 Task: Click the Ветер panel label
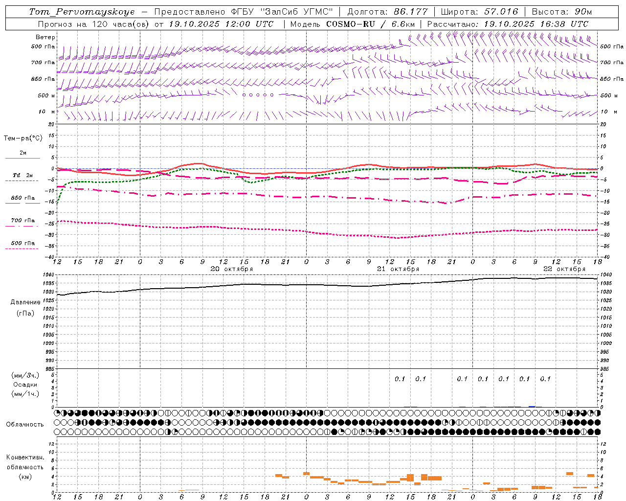pos(45,37)
